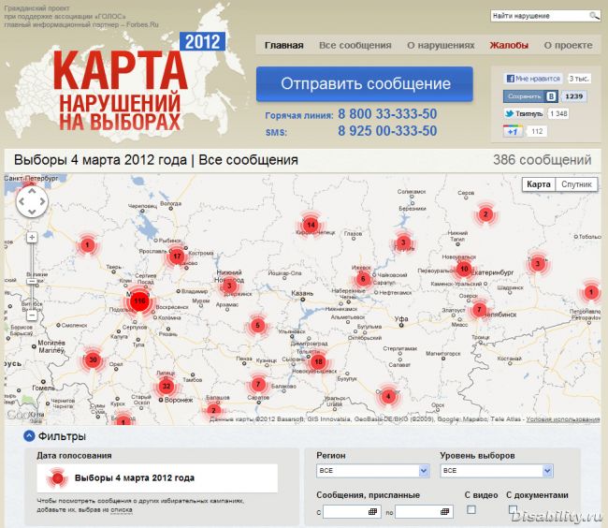Open the cluster marker 3 near Нижний Новгород
608x528 pixels.
pyautogui.click(x=229, y=286)
